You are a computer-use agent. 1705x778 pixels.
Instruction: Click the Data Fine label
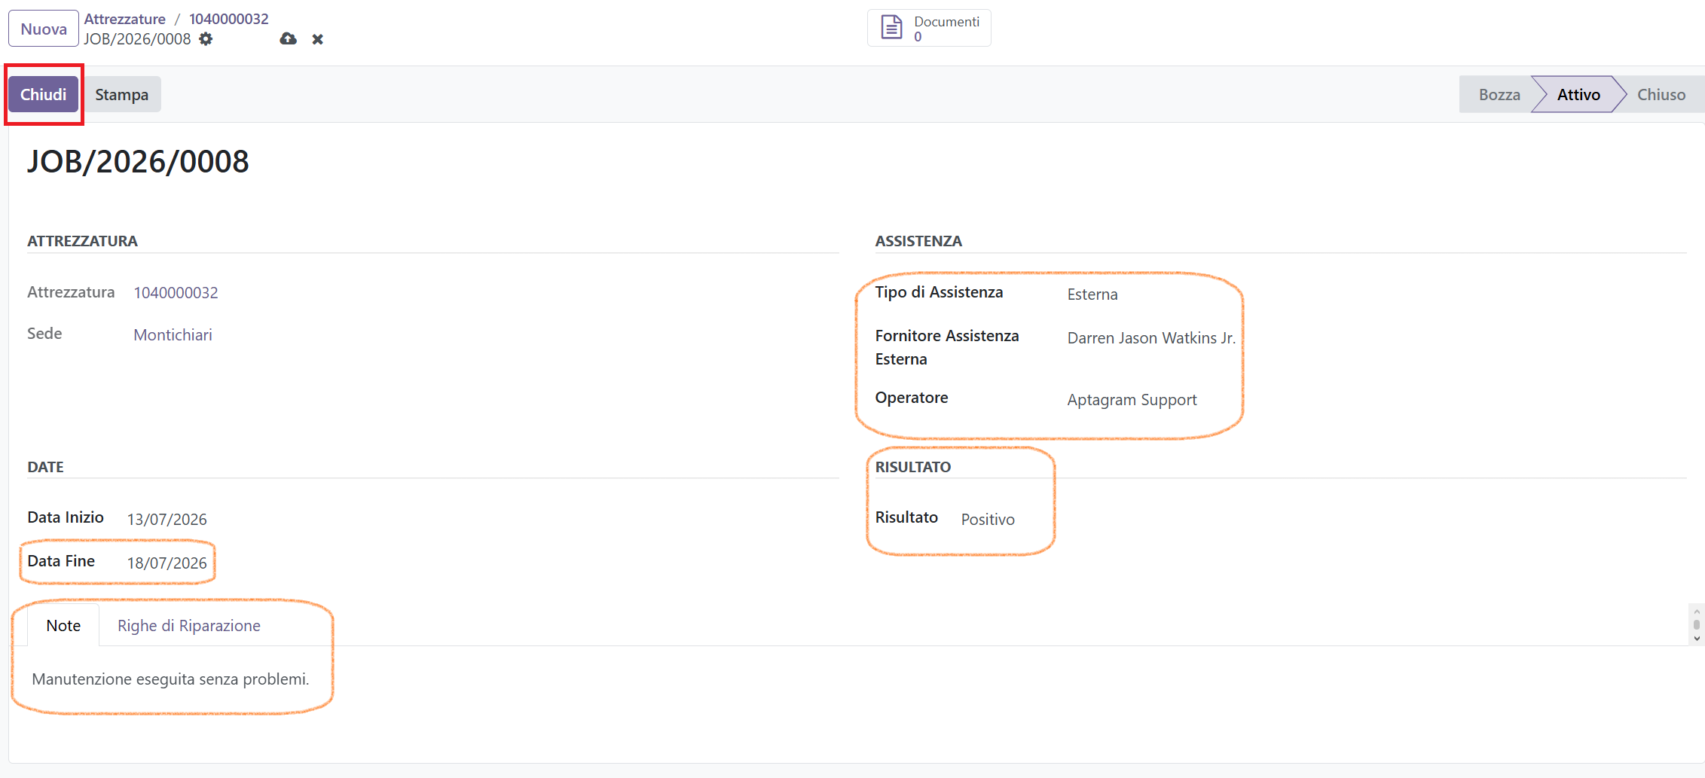pyautogui.click(x=61, y=561)
